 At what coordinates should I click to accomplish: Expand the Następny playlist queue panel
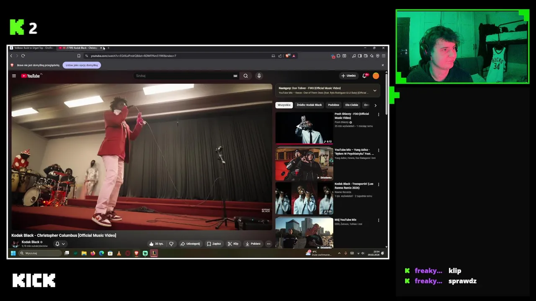[375, 90]
